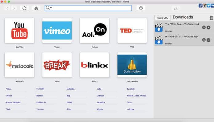Click the download tray icon in toolbar
Screen dimensions: 214x122
(x=176, y=8)
